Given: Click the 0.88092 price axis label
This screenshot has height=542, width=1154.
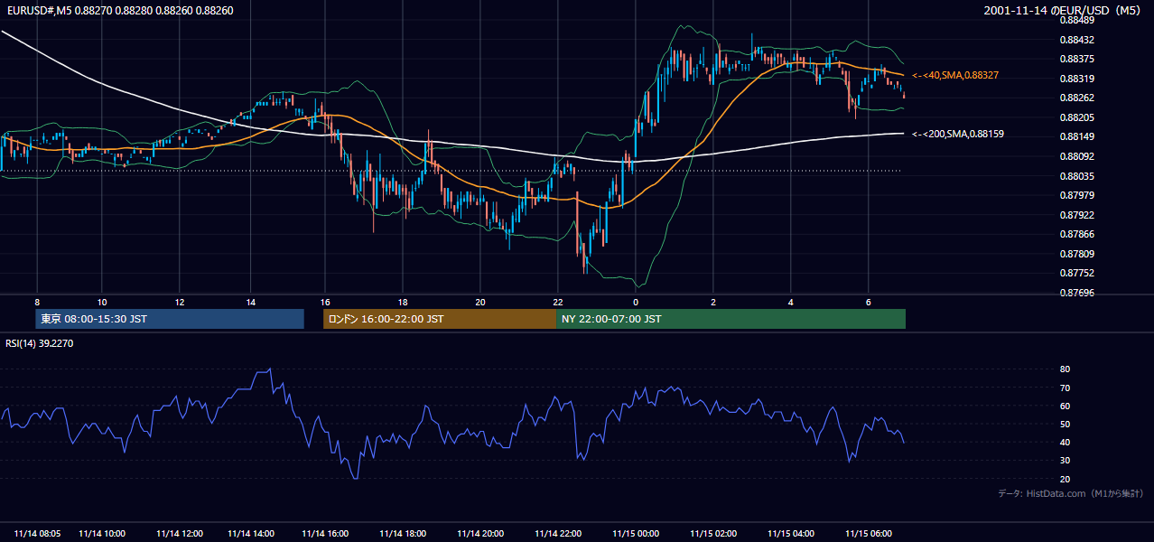Looking at the screenshot, I should (1076, 156).
